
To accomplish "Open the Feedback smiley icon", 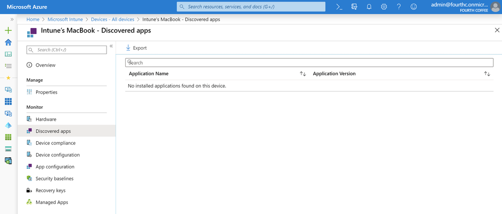I will tap(414, 7).
